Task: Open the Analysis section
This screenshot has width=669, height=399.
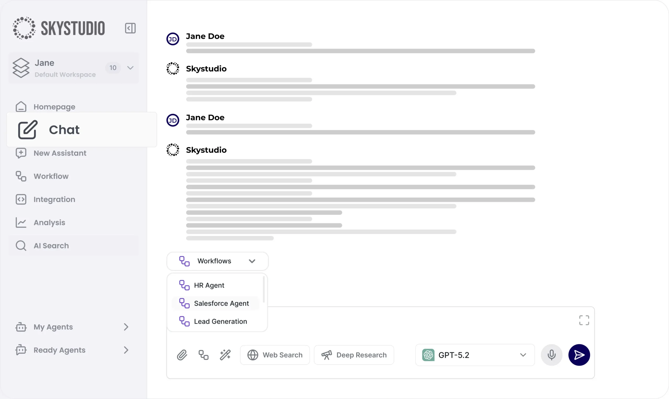Action: click(x=49, y=222)
